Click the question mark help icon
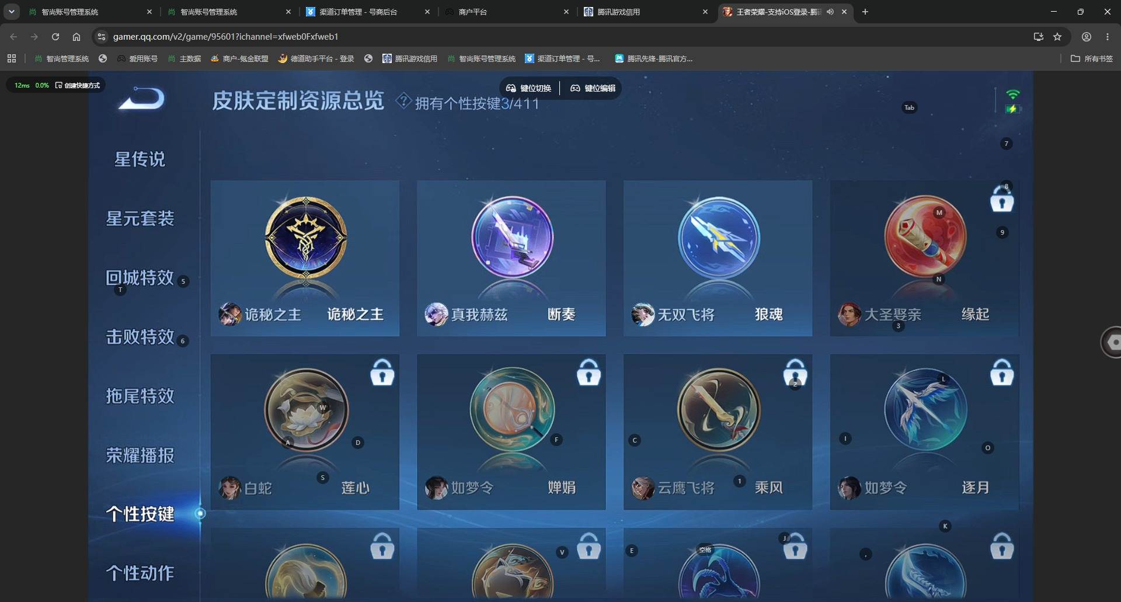 point(403,101)
